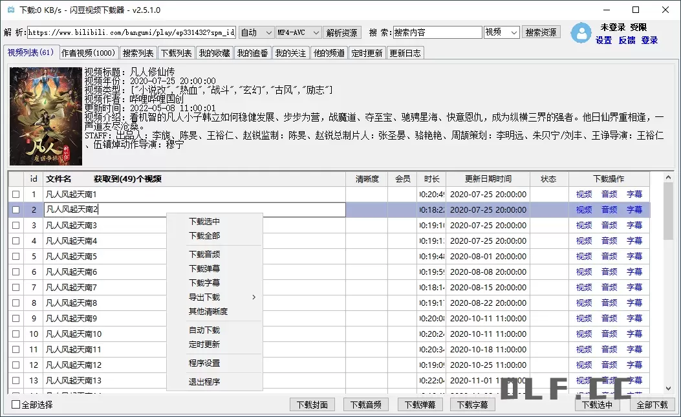The width and height of the screenshot is (681, 417).
Task: Click the 视频 download link for 凡人风起天南1
Action: (x=583, y=194)
